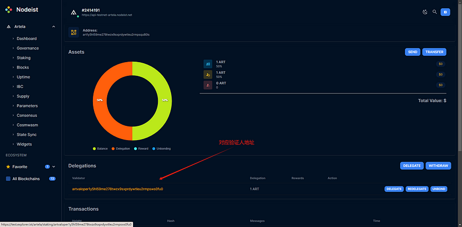
Task: Click the $0 badge for Reward row
Action: point(441,85)
